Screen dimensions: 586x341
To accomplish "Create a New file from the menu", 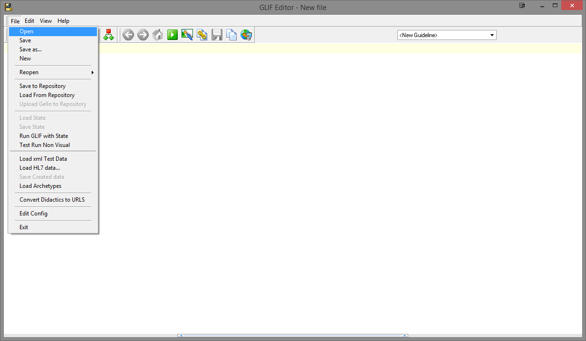I will click(53, 58).
